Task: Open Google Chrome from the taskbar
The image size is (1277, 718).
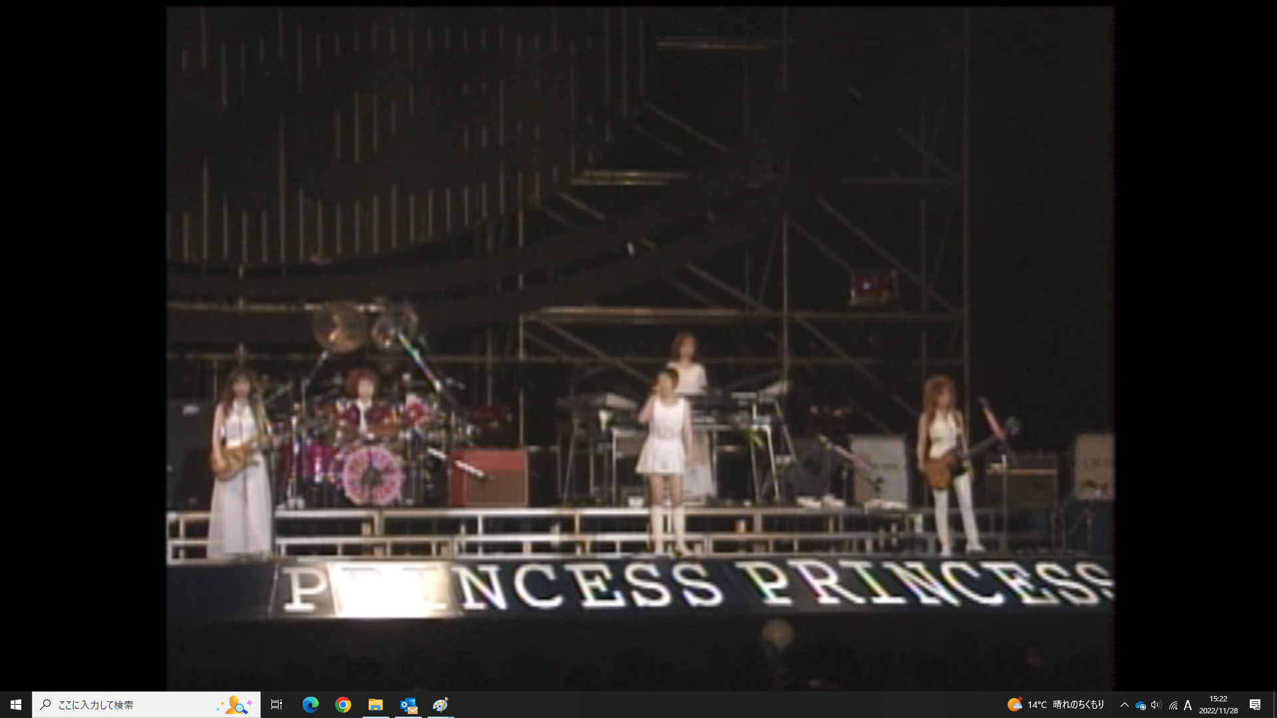Action: [x=343, y=705]
